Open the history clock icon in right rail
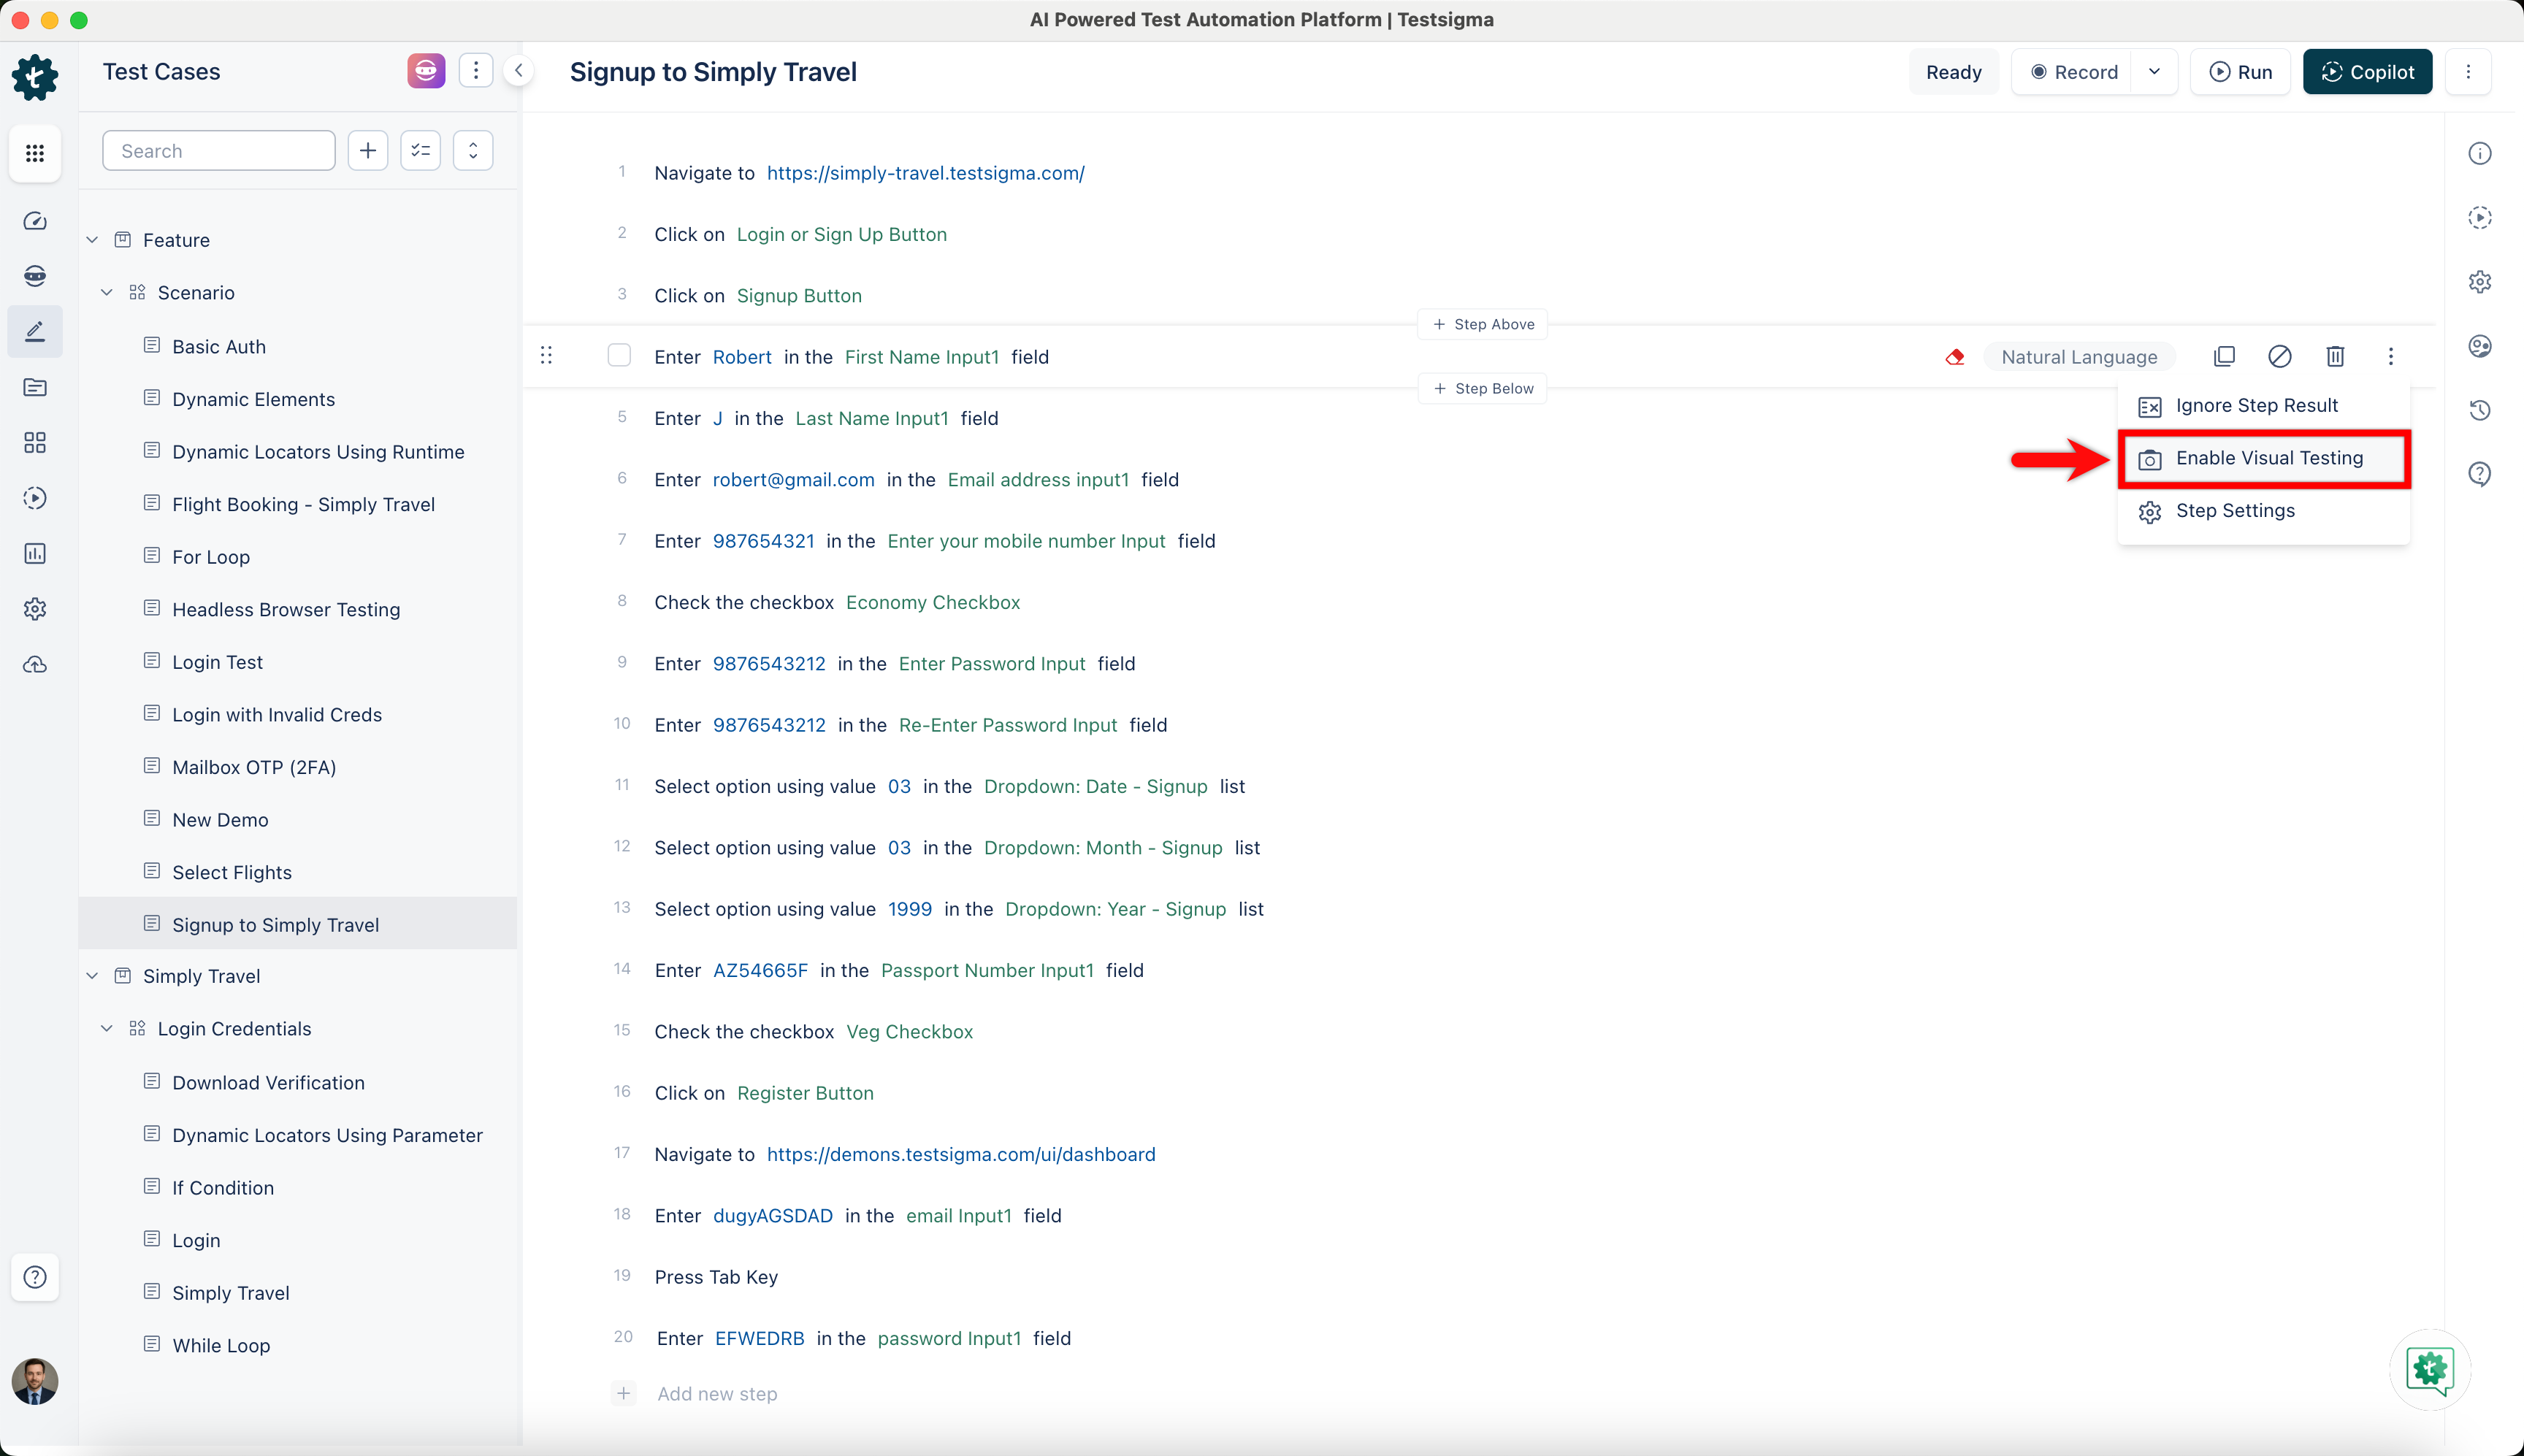The image size is (2524, 1456). (2480, 410)
